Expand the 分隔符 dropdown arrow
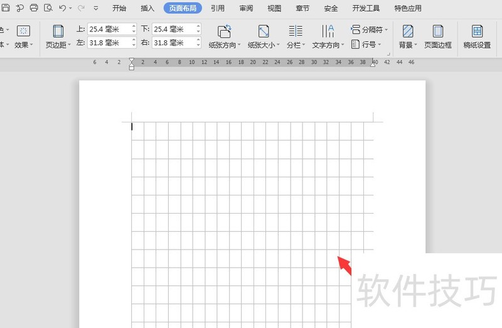This screenshot has height=328, width=502. (386, 30)
